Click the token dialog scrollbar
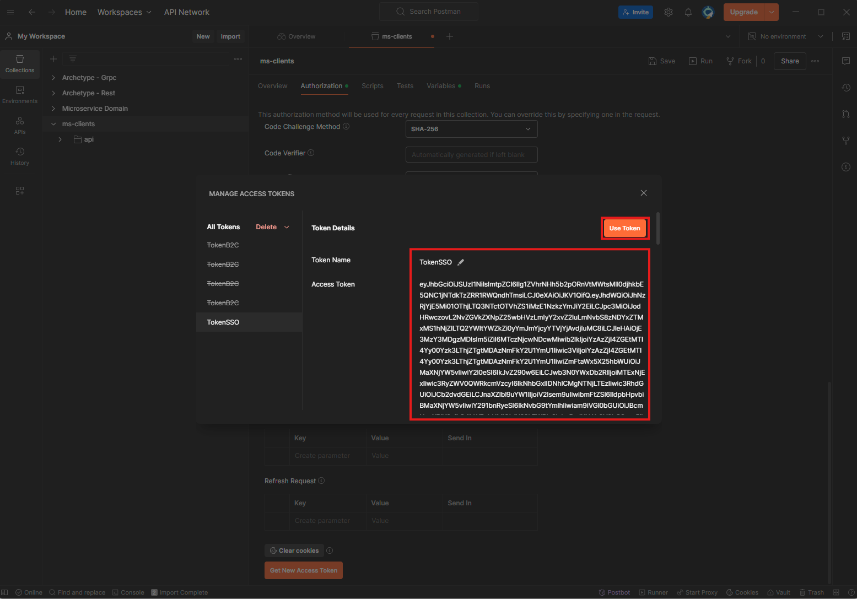857x599 pixels. [x=658, y=228]
